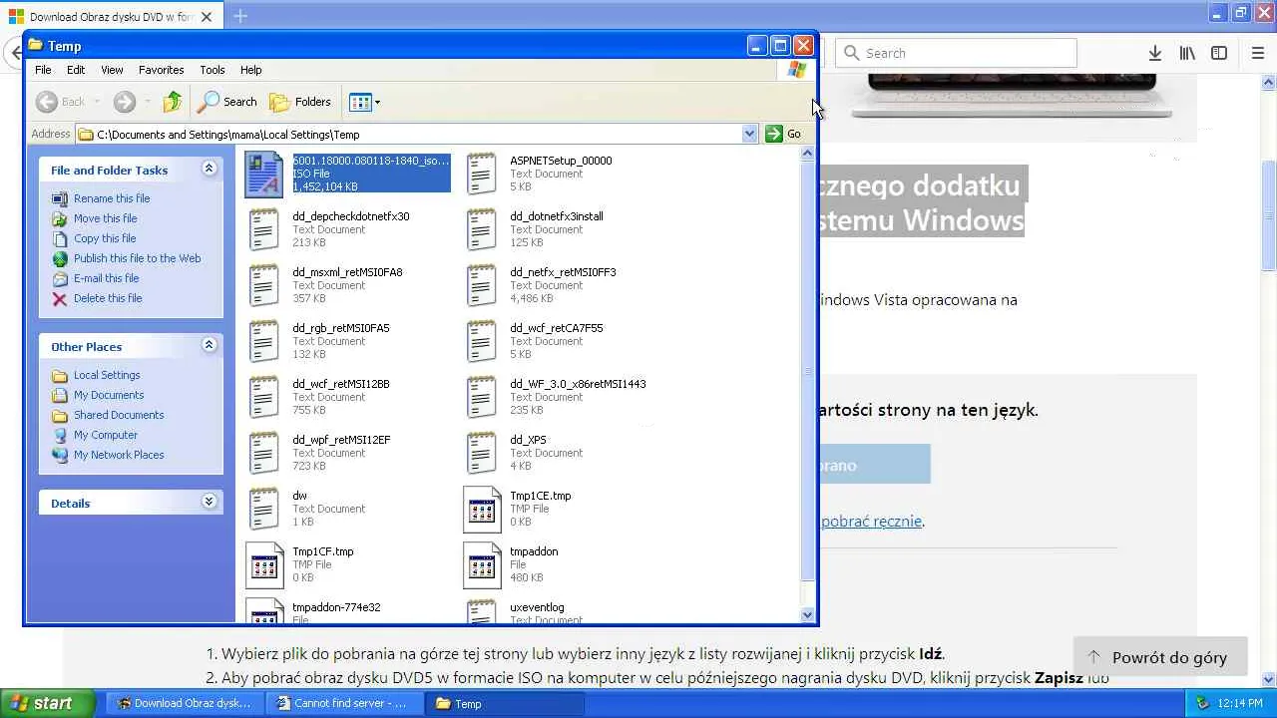This screenshot has width=1277, height=718.
Task: Click the Go button next to address bar
Action: coord(783,134)
